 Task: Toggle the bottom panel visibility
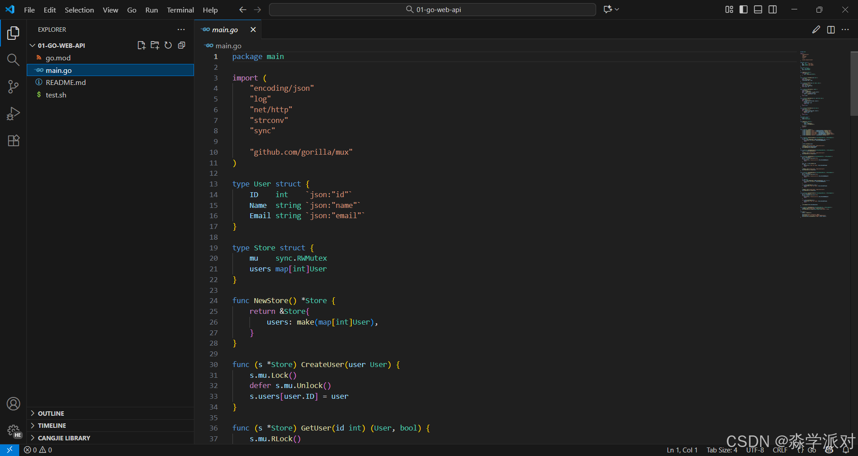[x=758, y=9]
